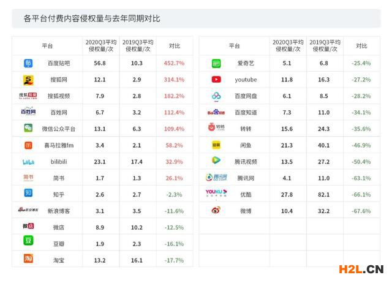
Task: Select the 109.4% comparison value
Action: click(x=174, y=129)
